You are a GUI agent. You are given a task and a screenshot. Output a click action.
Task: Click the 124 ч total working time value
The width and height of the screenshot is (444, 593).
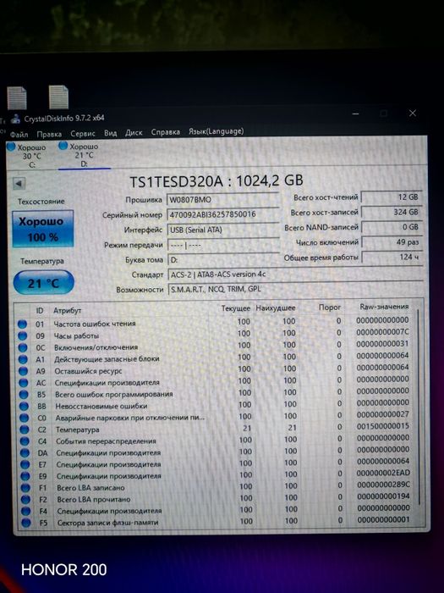pos(392,258)
